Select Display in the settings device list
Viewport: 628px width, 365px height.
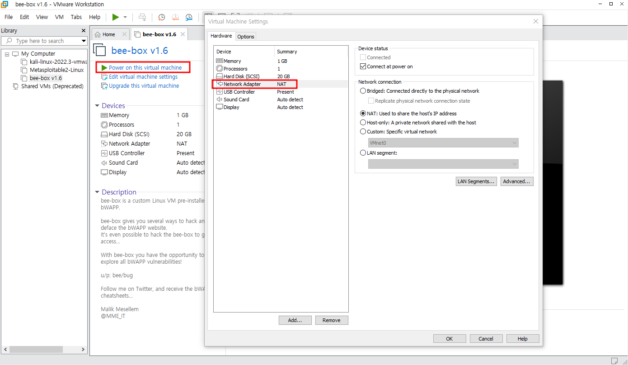pos(281,107)
